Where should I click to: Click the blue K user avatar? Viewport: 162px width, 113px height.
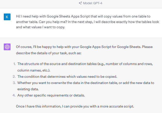7,17
